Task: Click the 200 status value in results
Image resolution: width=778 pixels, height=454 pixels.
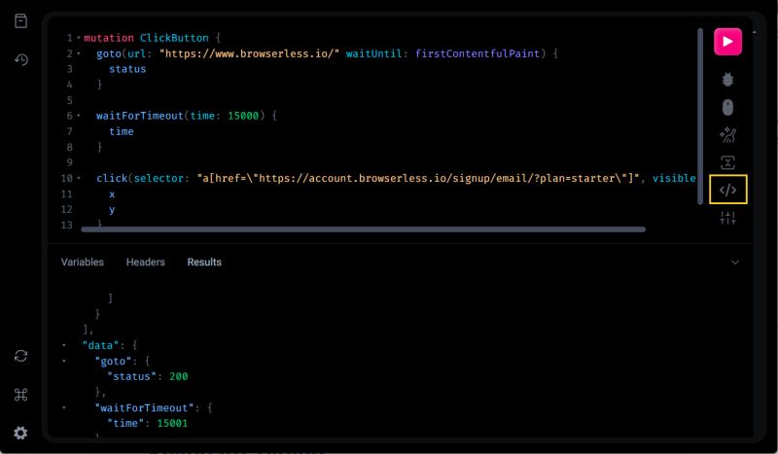Action: pos(179,376)
